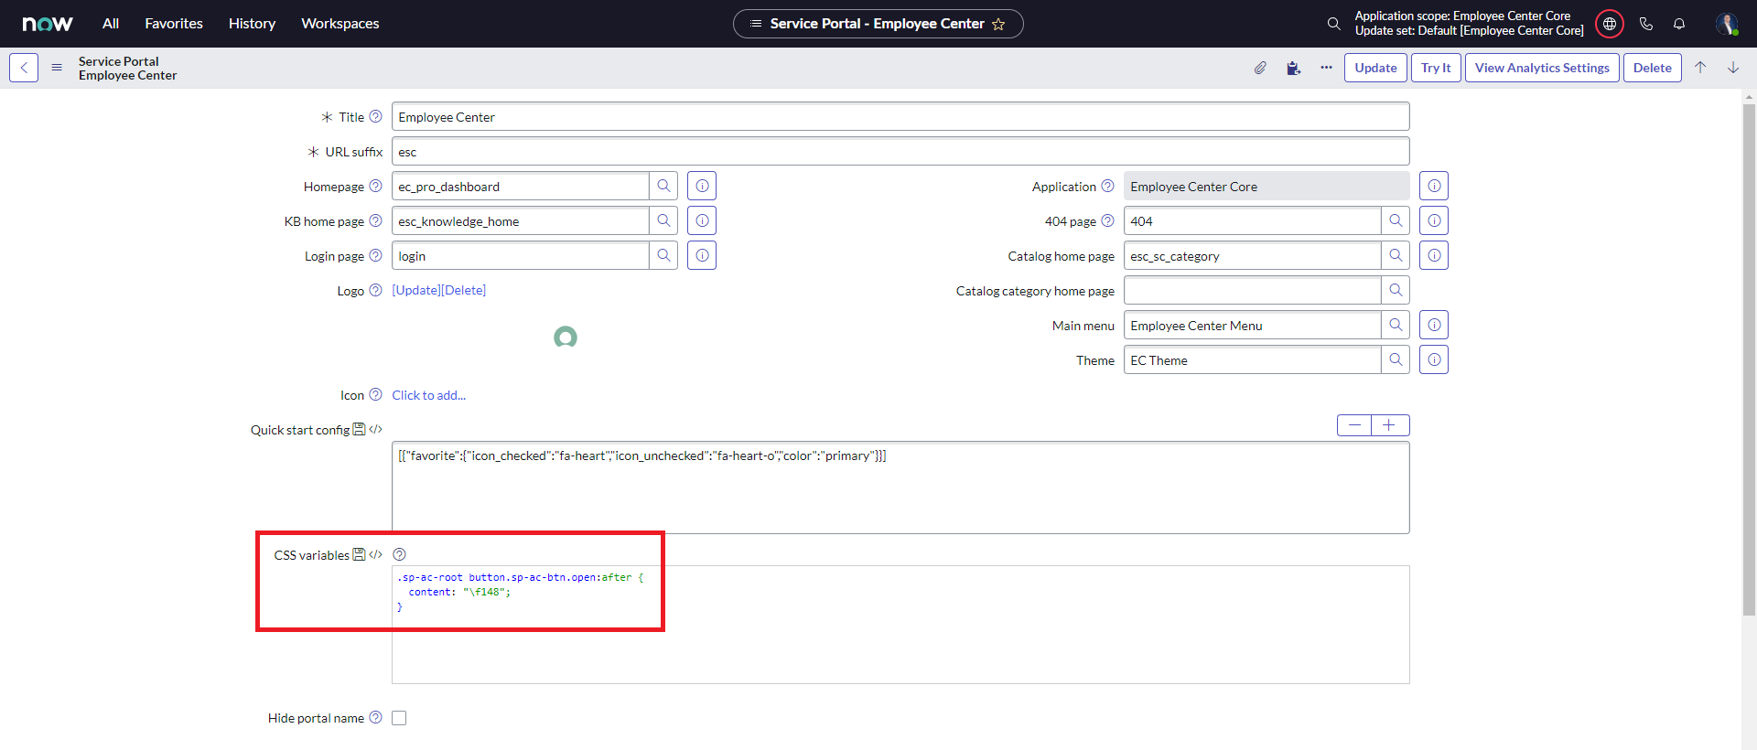
Task: Click the paperclip manage attachments icon
Action: tap(1260, 68)
